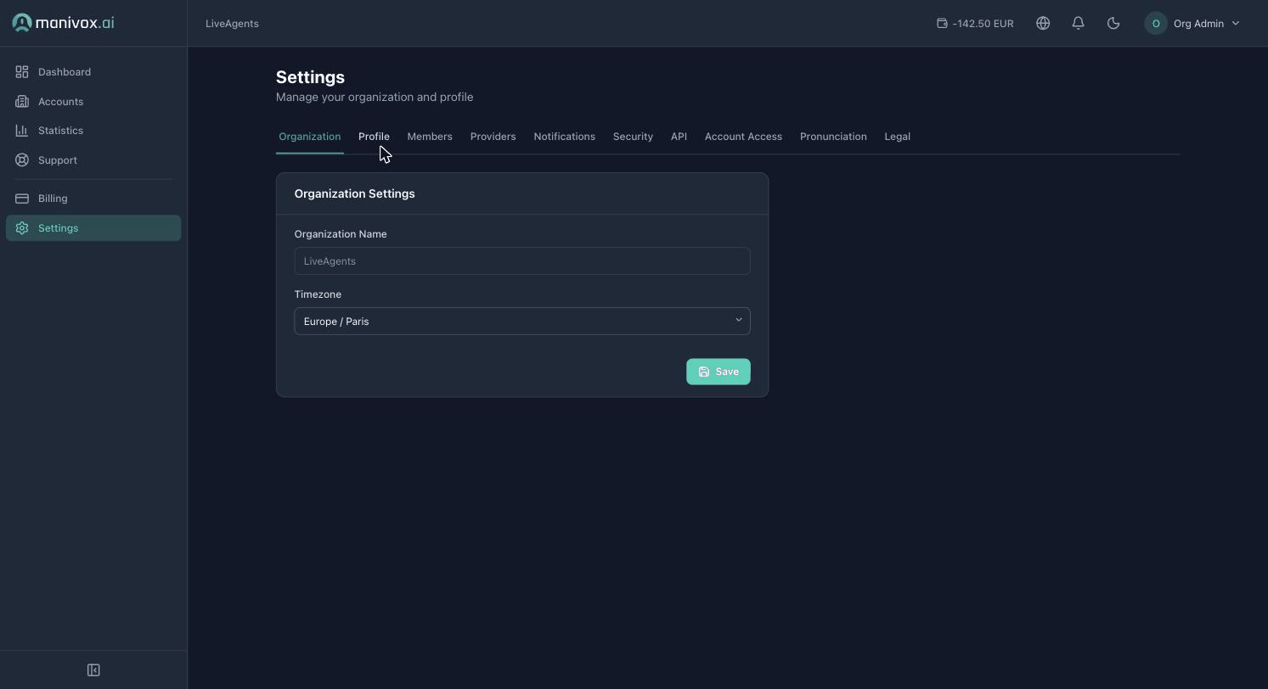The height and width of the screenshot is (689, 1268).
Task: Toggle dark mode moon icon
Action: [1113, 24]
